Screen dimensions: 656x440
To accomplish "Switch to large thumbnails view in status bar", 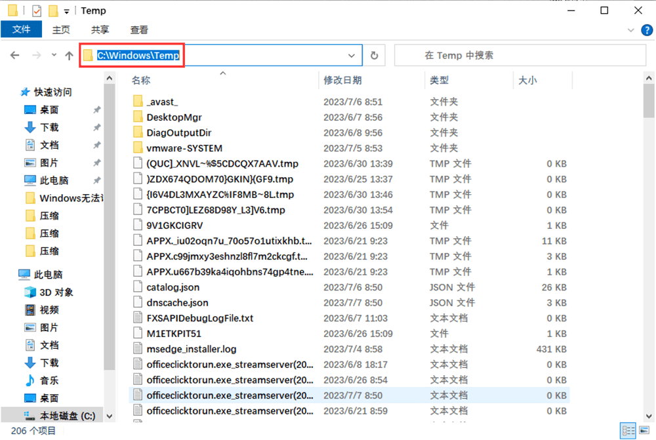I will pos(644,430).
